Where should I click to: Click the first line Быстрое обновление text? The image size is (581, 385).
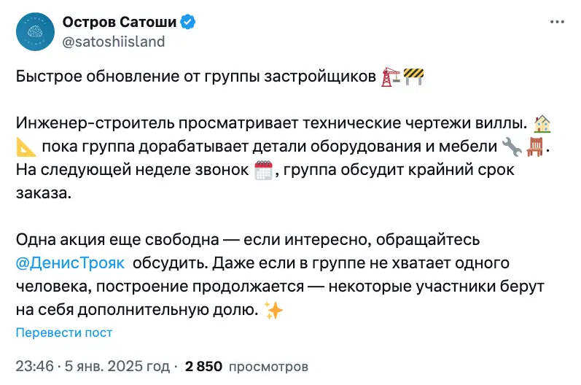(196, 77)
